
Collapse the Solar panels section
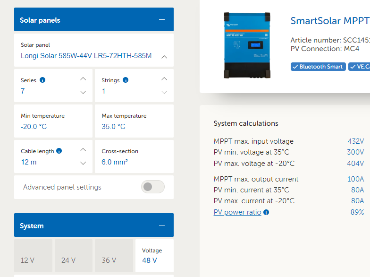click(x=162, y=20)
